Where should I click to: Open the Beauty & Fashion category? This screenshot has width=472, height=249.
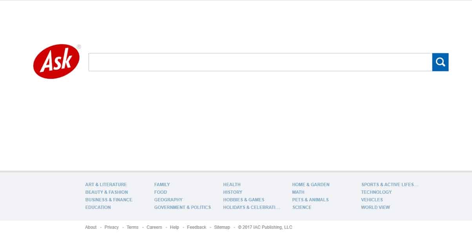107,192
